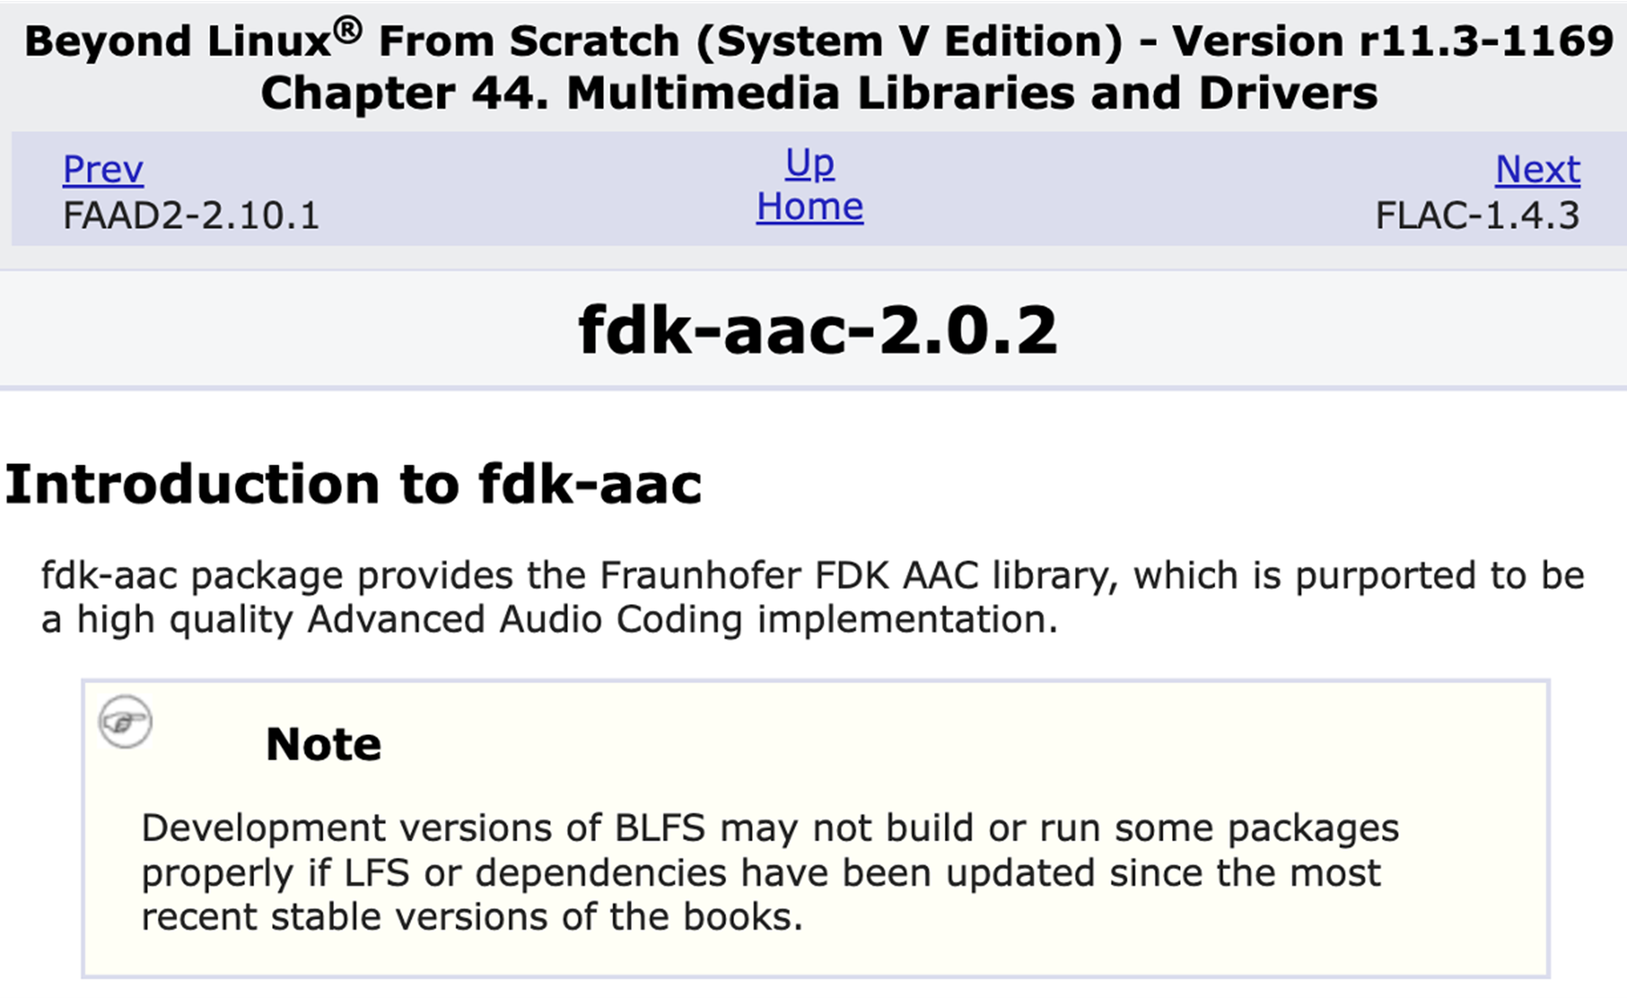
Task: Click the words Advanced Audio Coding implementation
Action: [x=682, y=620]
